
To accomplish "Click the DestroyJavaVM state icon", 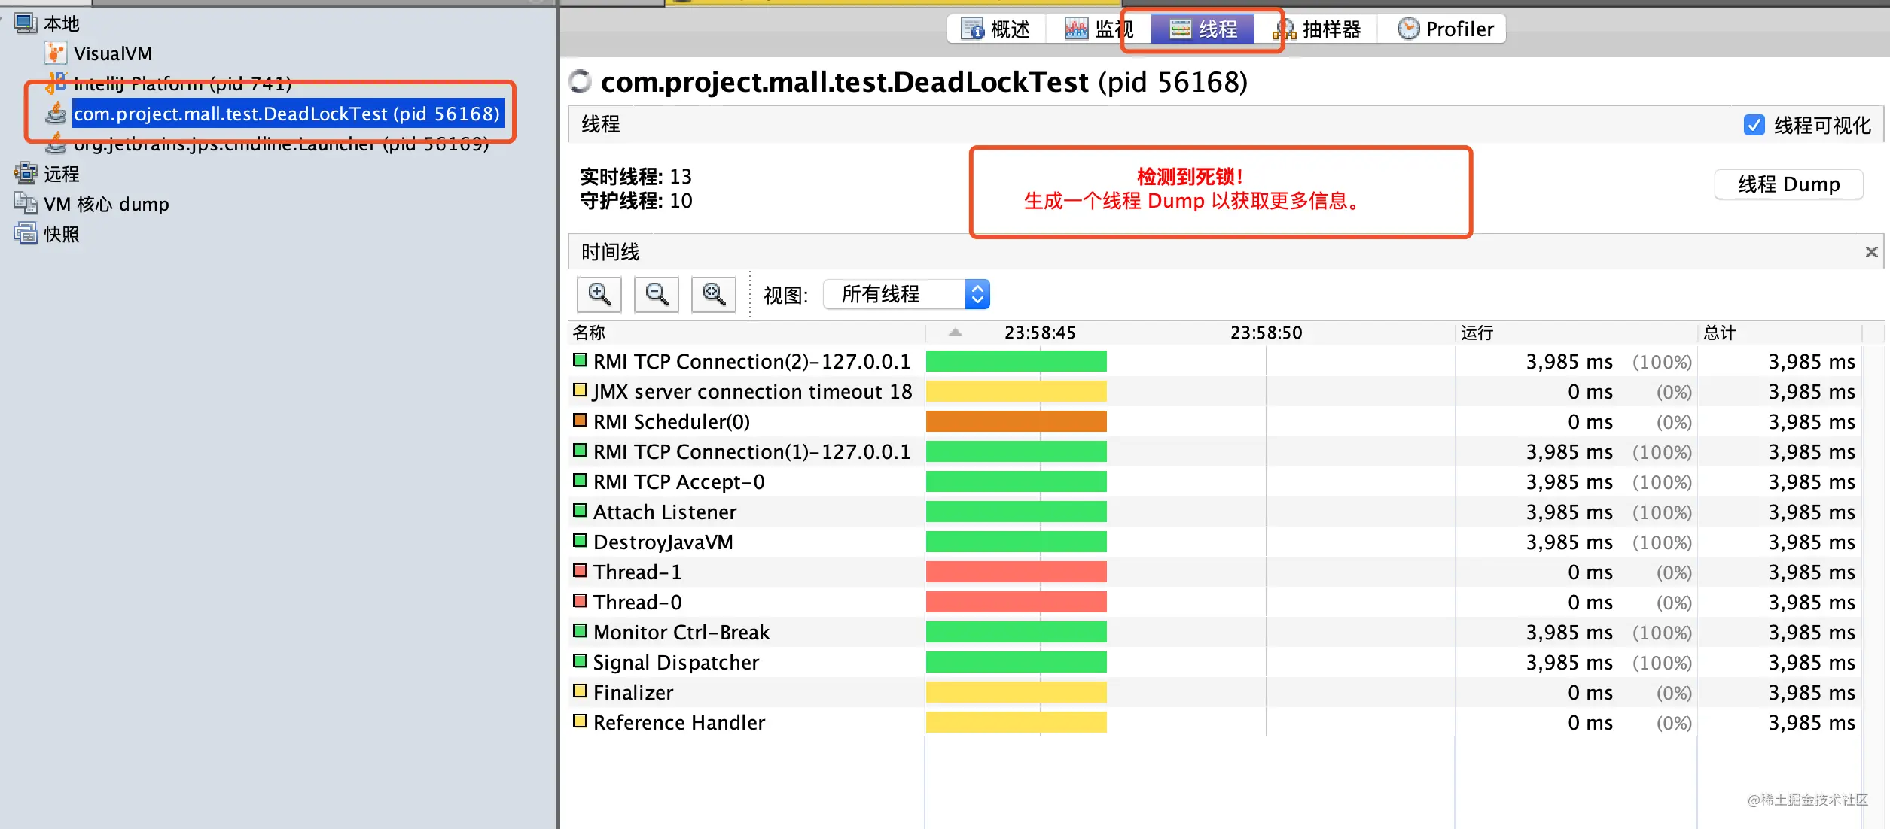I will pyautogui.click(x=580, y=541).
